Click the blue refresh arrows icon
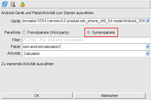This screenshot has height=100, width=151. pyautogui.click(x=5, y=4)
